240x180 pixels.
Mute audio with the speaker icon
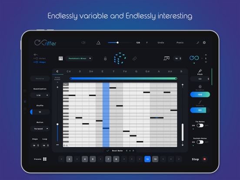(x=83, y=43)
